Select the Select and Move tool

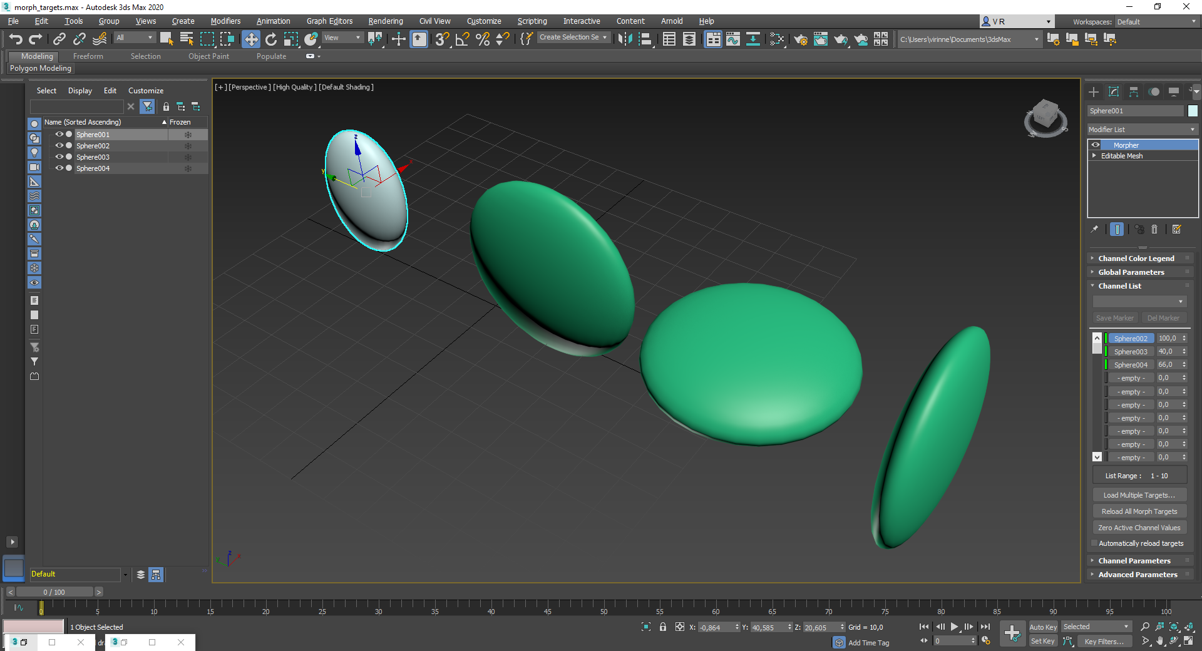(x=251, y=39)
